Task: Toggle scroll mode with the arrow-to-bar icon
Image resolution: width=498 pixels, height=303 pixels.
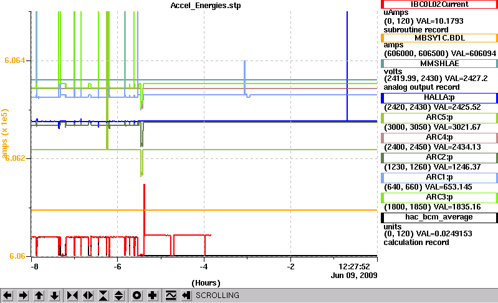Action: (x=186, y=296)
